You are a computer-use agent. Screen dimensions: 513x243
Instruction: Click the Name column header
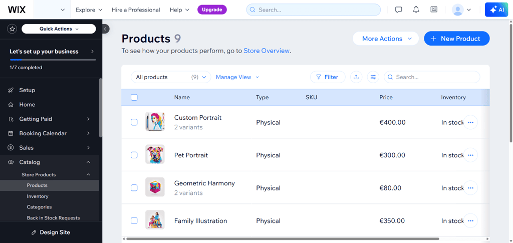(x=182, y=98)
